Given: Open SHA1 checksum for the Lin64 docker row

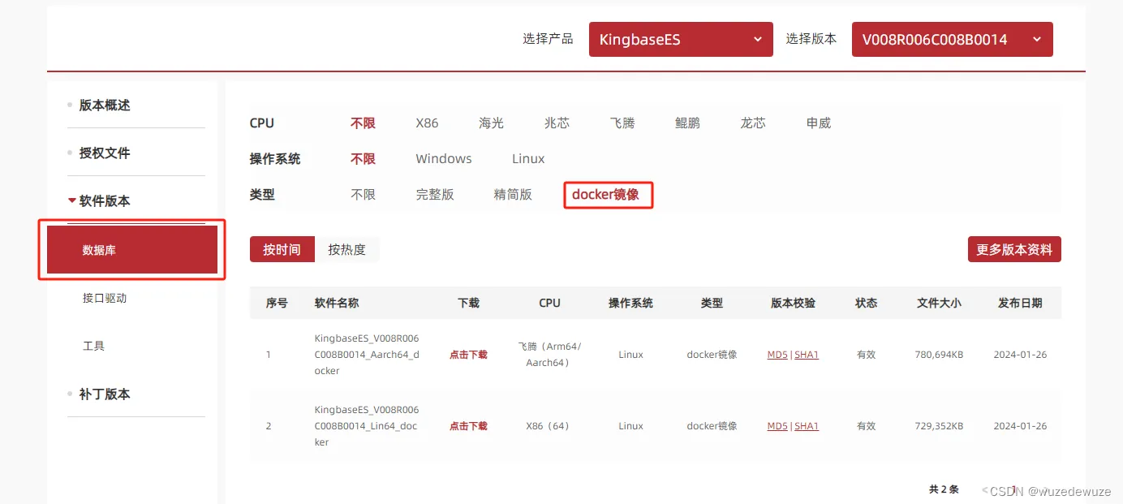Looking at the screenshot, I should (x=807, y=426).
